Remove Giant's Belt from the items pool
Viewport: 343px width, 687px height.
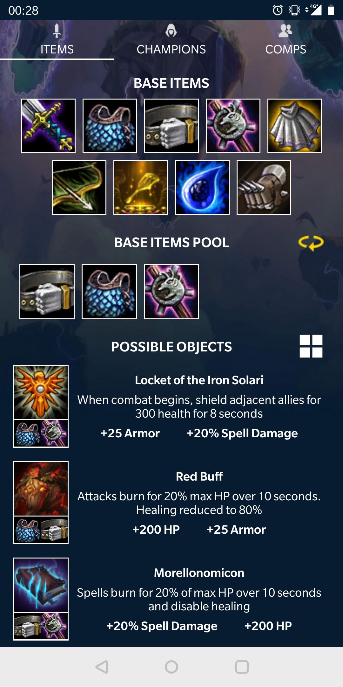pyautogui.click(x=47, y=292)
